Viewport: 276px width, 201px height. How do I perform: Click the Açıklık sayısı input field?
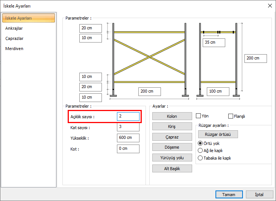pyautogui.click(x=128, y=117)
